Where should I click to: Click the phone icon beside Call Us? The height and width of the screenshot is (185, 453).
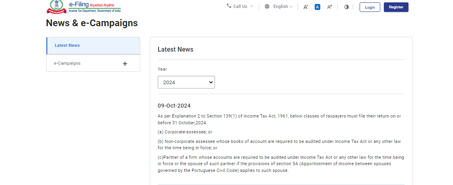229,6
